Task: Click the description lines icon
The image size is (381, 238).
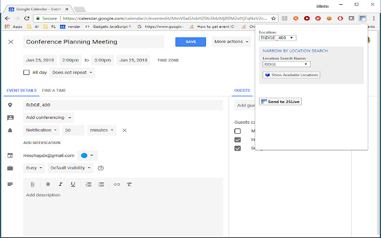Action: coord(10,184)
